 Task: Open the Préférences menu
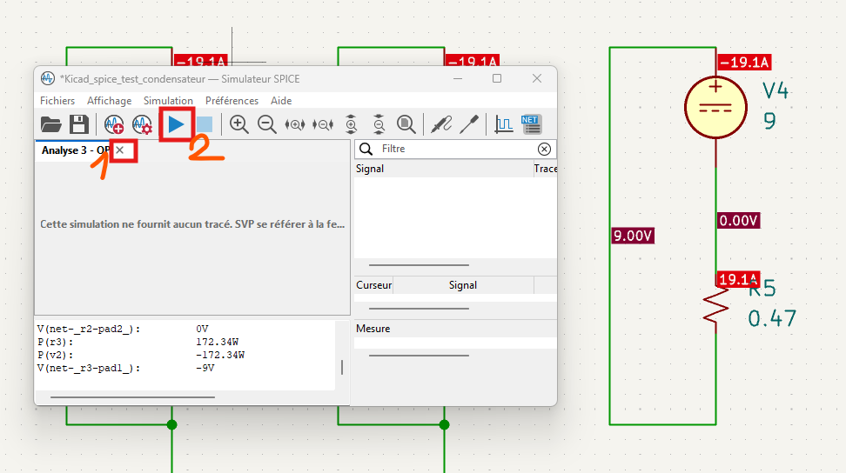point(232,101)
